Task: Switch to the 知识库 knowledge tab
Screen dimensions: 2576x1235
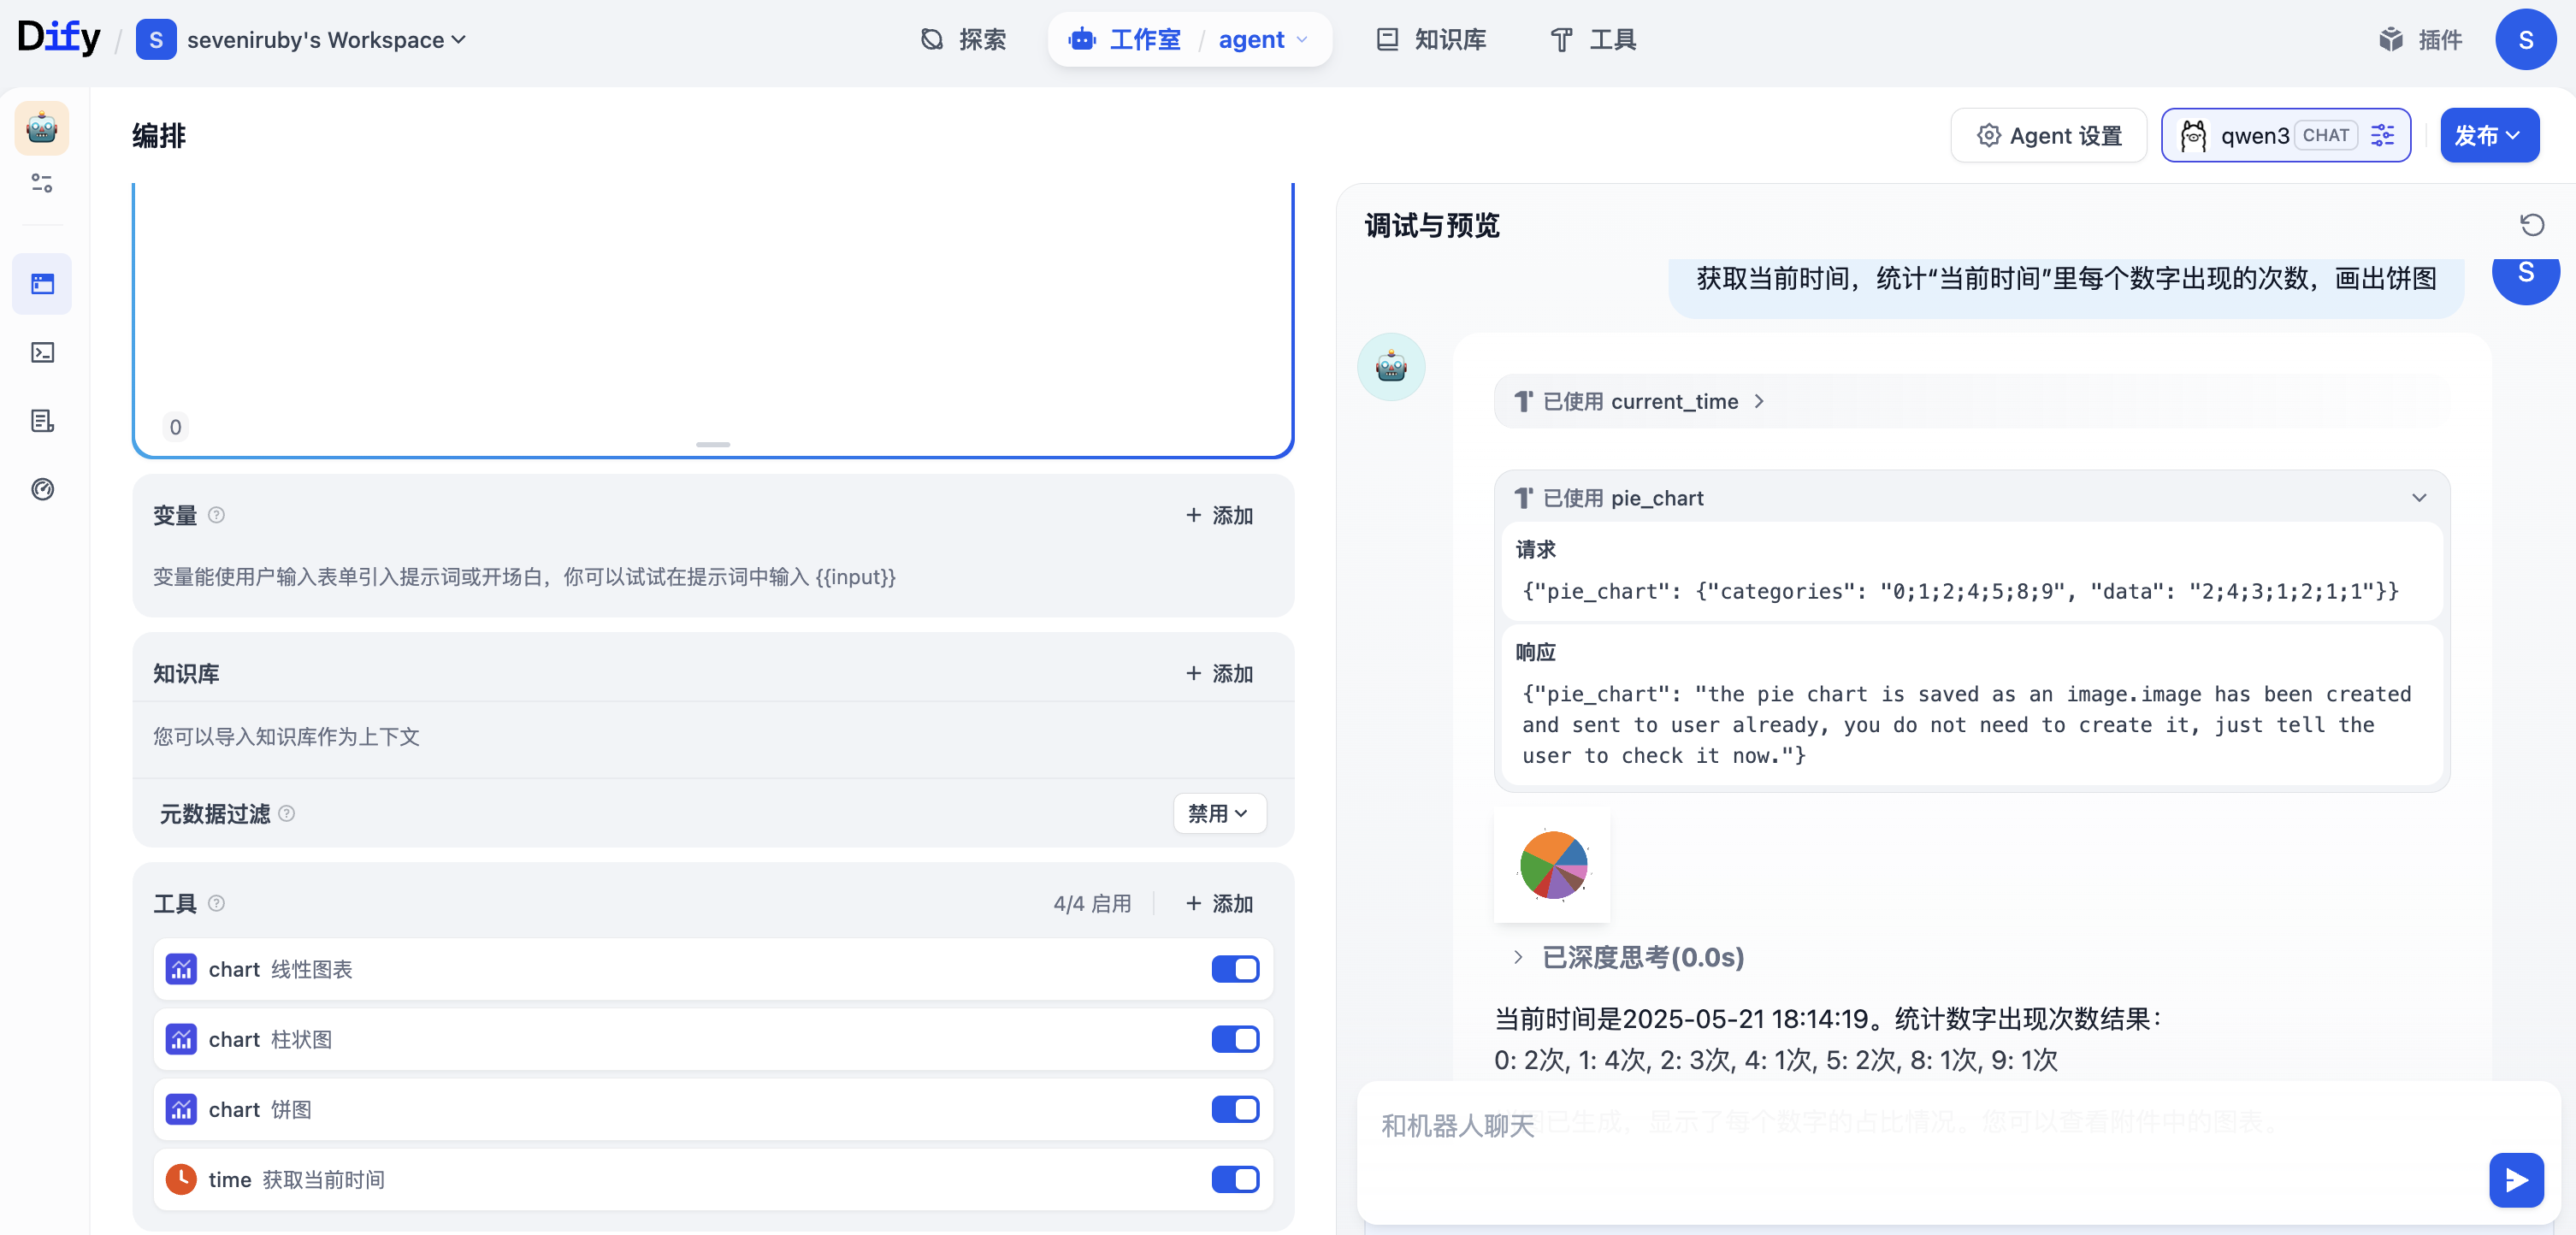Action: (1431, 40)
